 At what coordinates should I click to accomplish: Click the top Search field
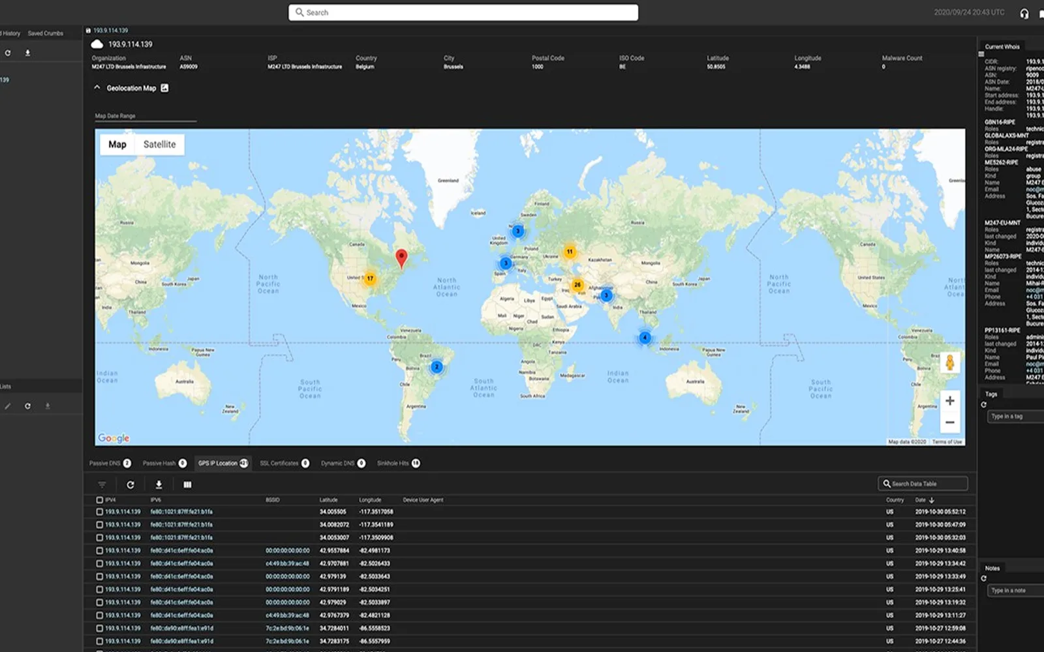point(463,12)
